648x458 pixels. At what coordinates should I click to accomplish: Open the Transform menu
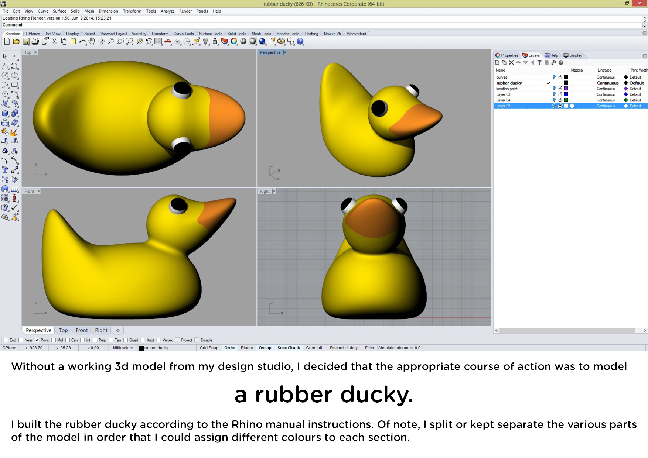pyautogui.click(x=132, y=11)
